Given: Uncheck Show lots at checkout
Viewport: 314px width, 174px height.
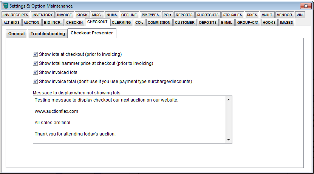Looking at the screenshot, I should coord(36,54).
